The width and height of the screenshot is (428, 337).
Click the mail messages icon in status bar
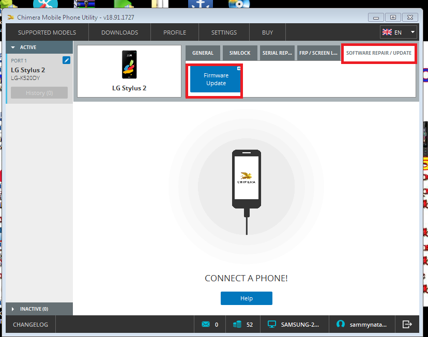[x=206, y=324]
